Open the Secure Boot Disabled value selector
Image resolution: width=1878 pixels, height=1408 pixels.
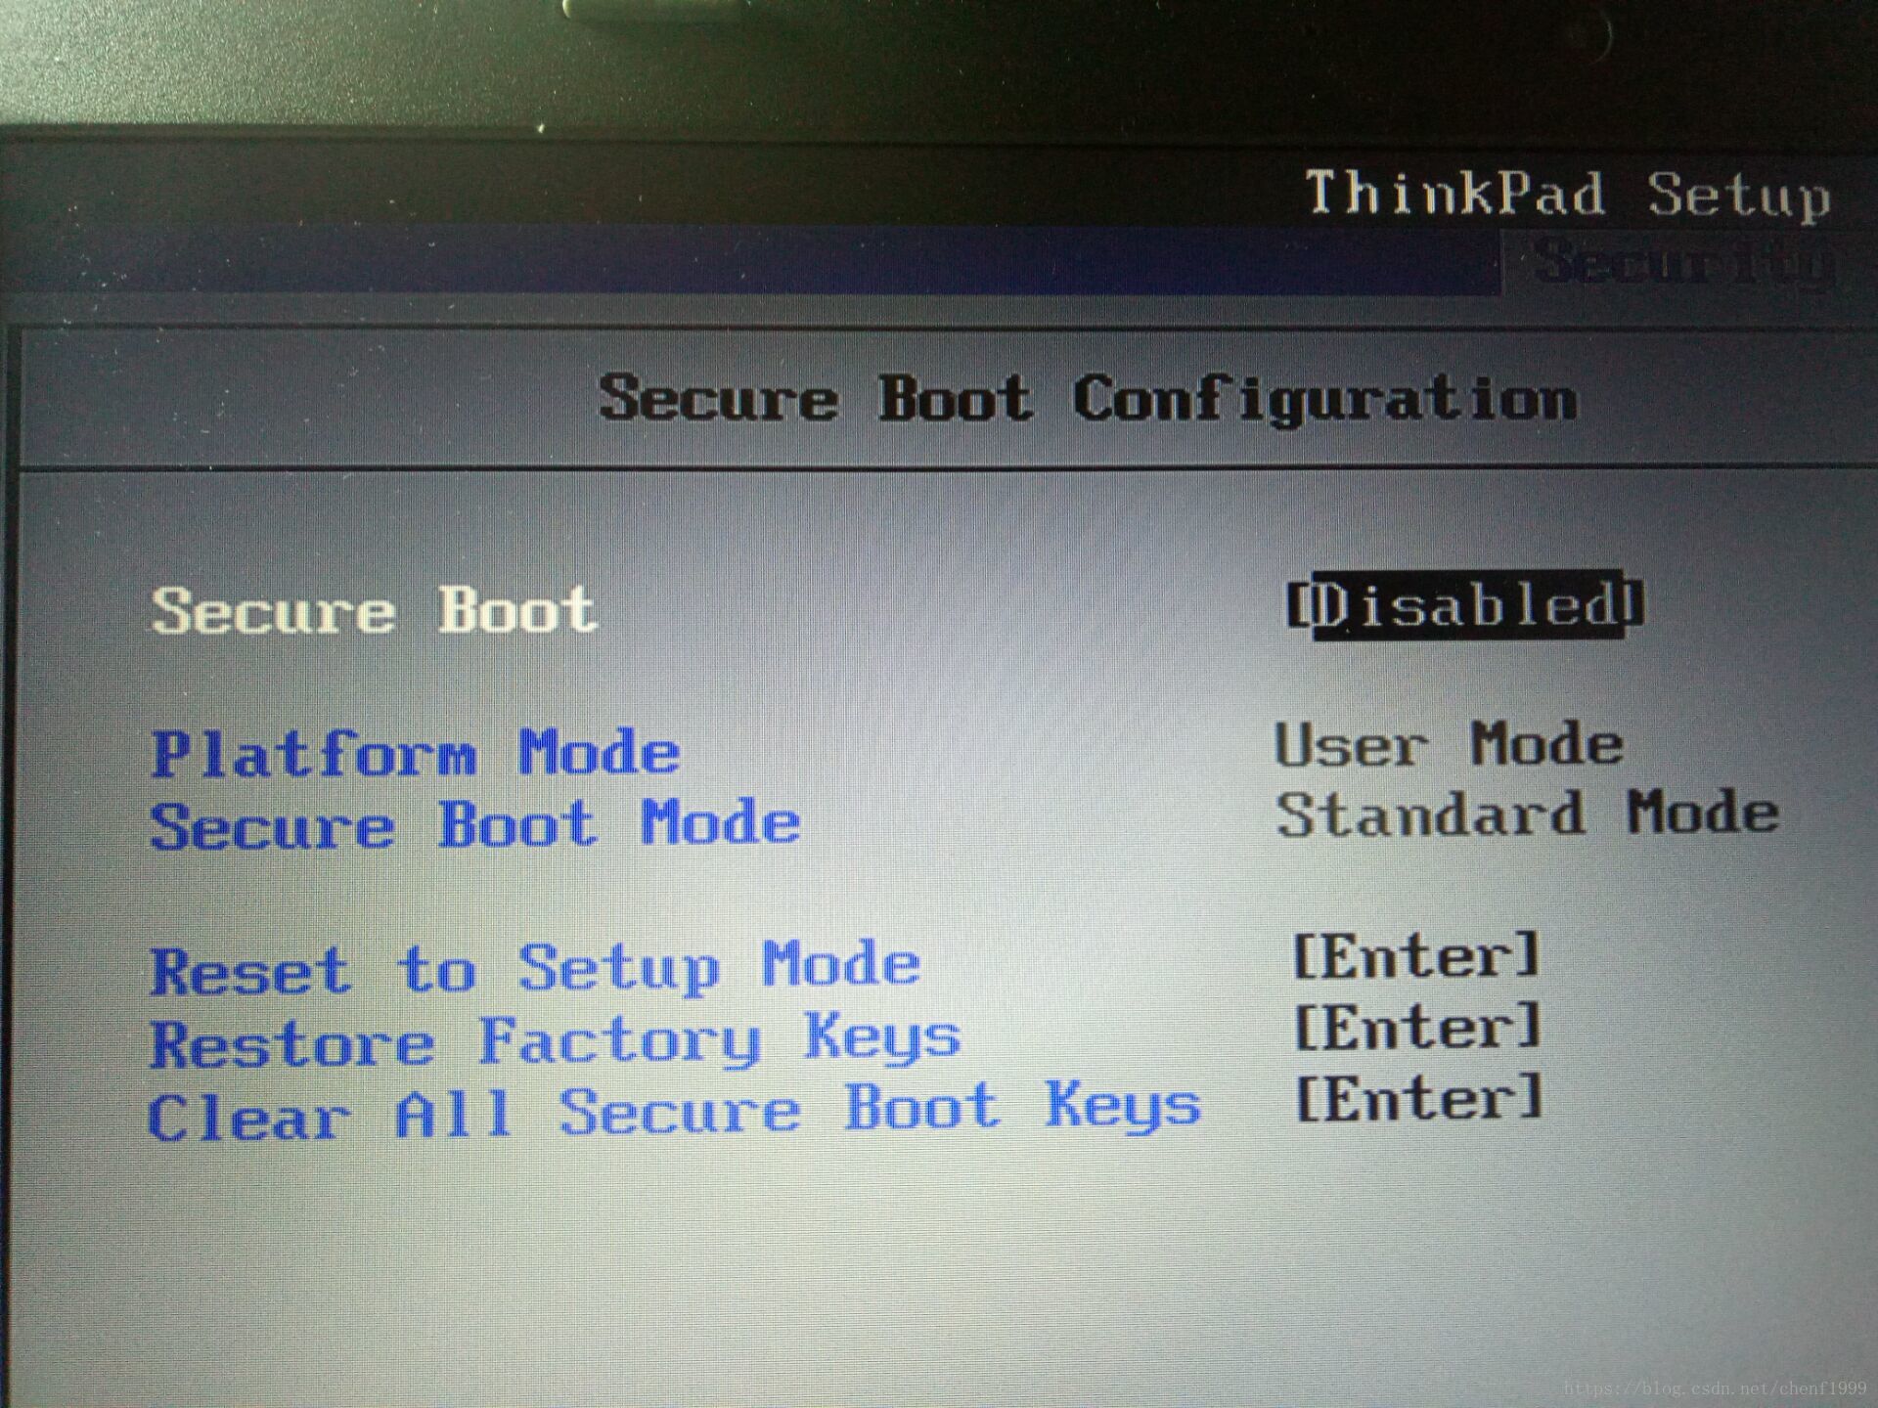coord(1464,604)
